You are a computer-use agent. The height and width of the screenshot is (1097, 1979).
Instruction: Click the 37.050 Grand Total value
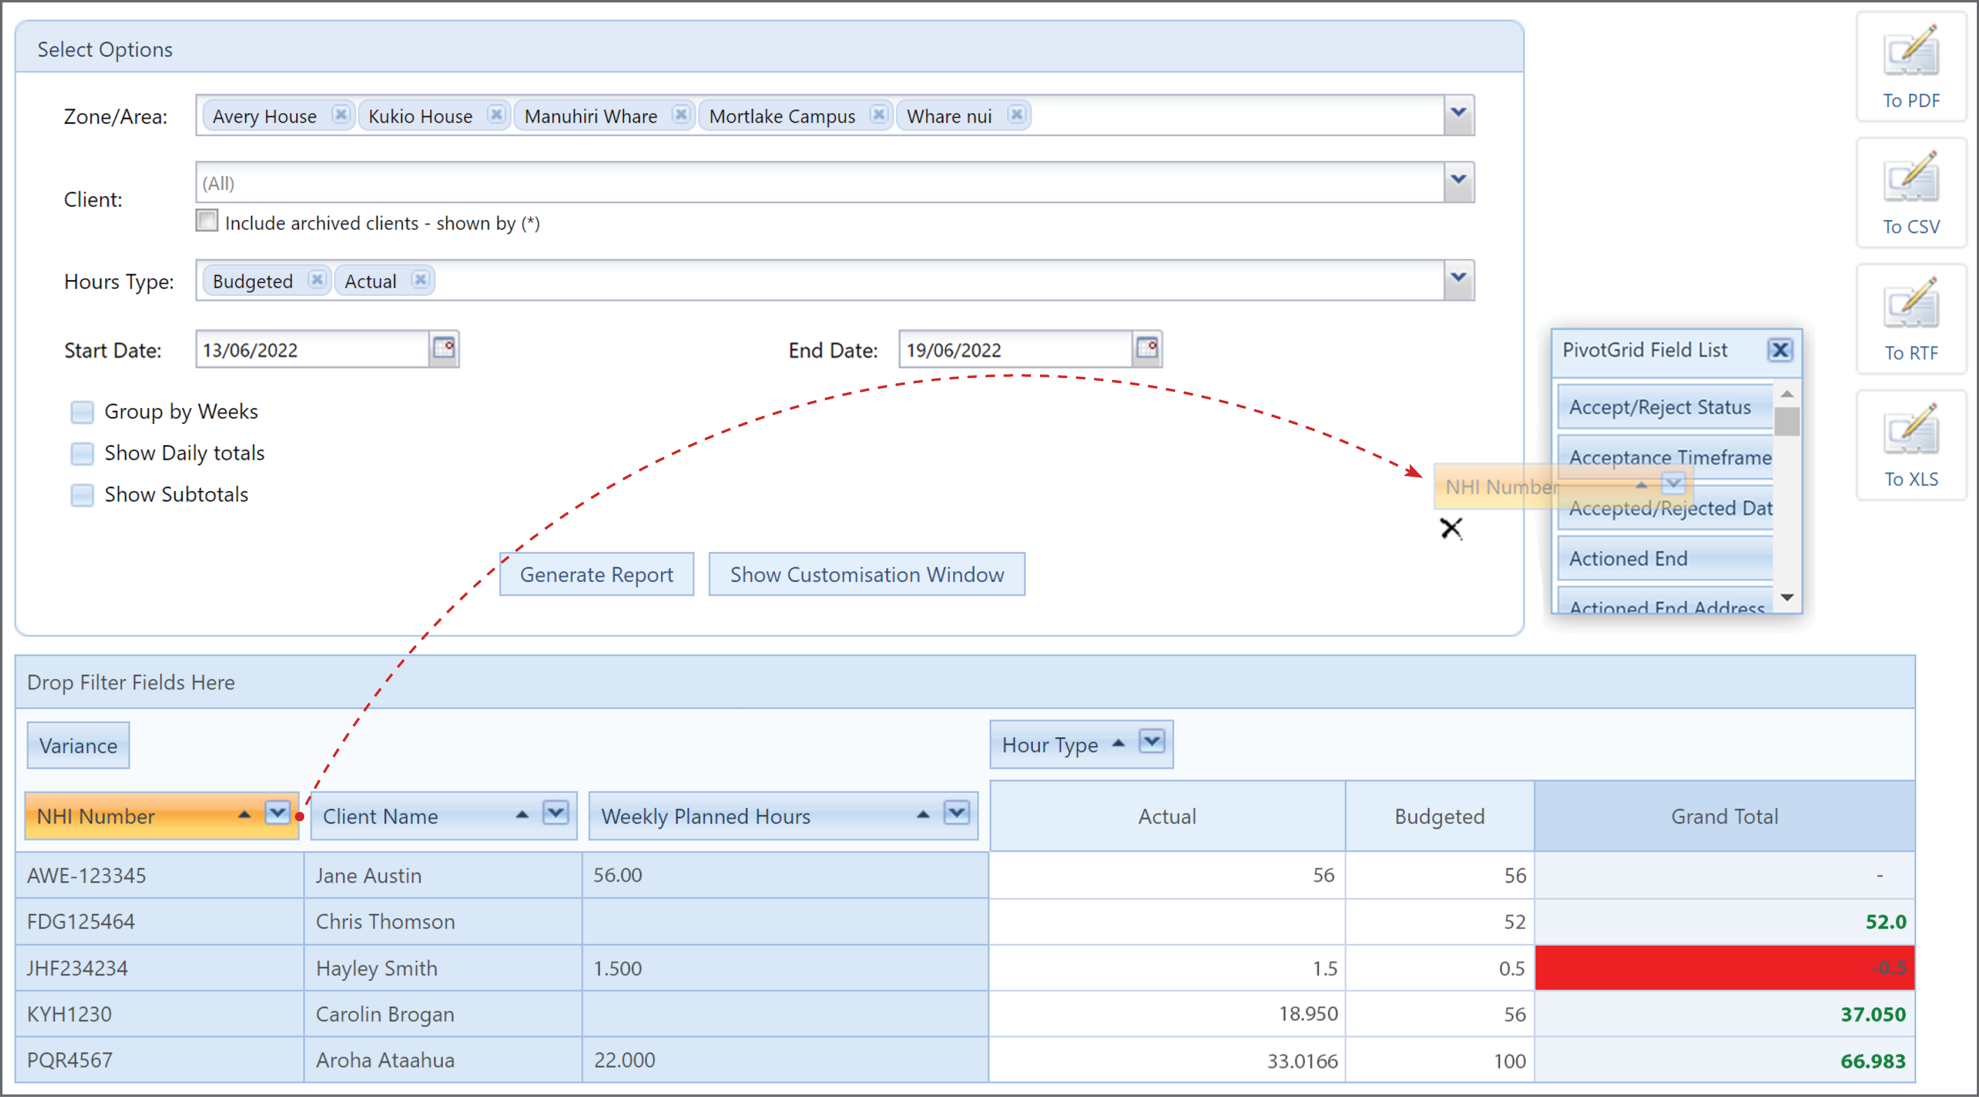(1872, 1014)
